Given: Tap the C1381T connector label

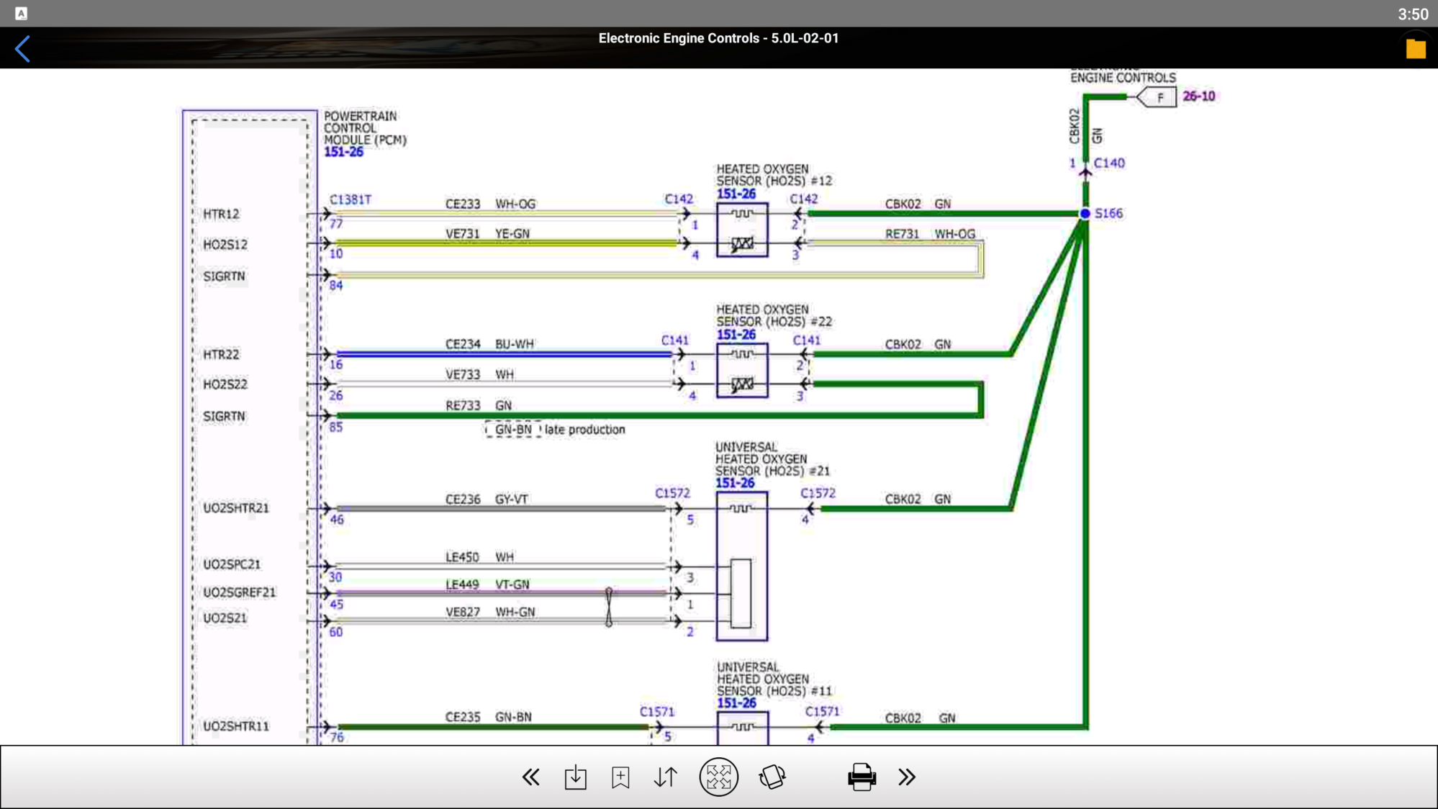Looking at the screenshot, I should coord(350,199).
